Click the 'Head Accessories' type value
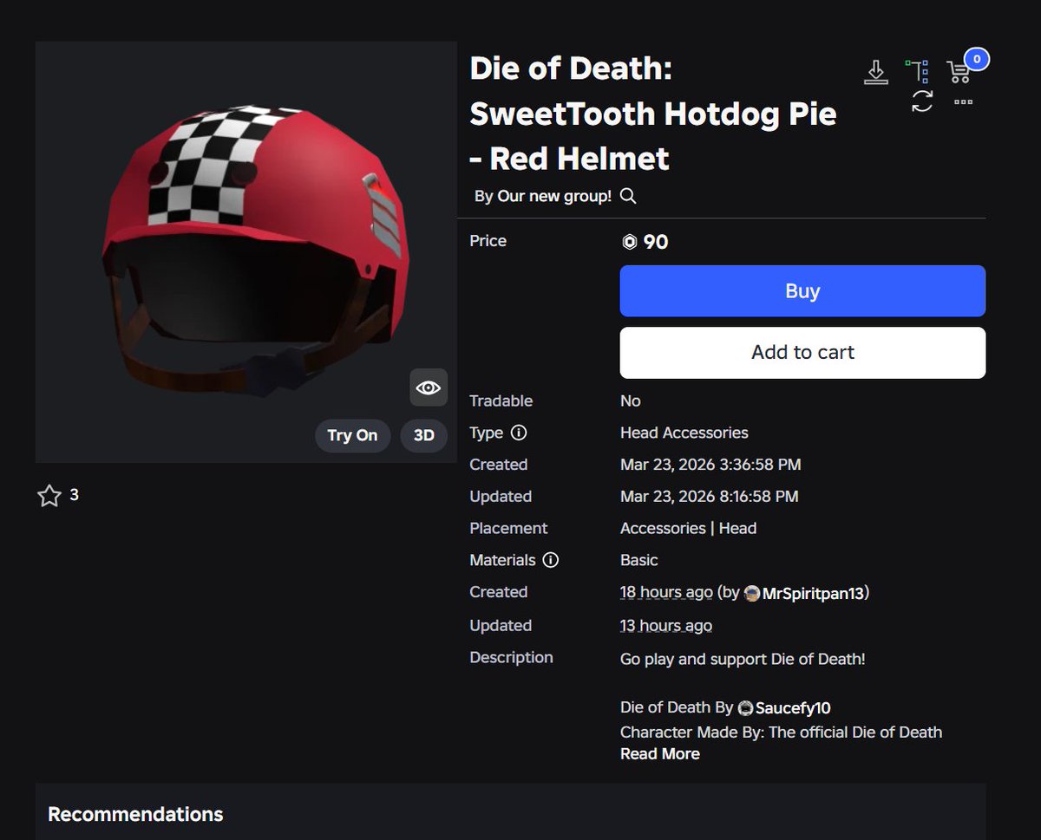1041x840 pixels. pos(684,433)
